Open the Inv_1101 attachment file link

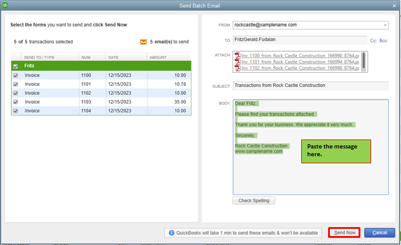(x=300, y=62)
